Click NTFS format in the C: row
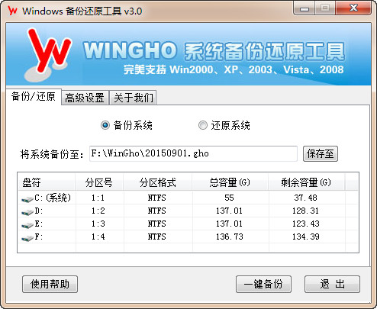 pyautogui.click(x=157, y=198)
